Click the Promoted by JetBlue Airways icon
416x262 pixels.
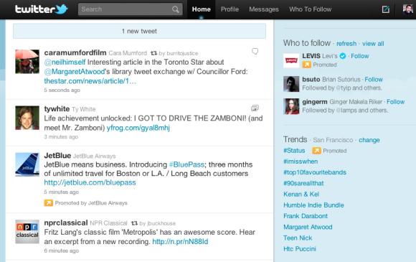click(49, 203)
